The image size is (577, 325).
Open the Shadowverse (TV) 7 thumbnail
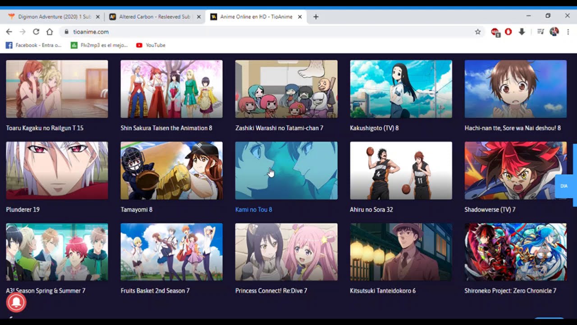[516, 171]
